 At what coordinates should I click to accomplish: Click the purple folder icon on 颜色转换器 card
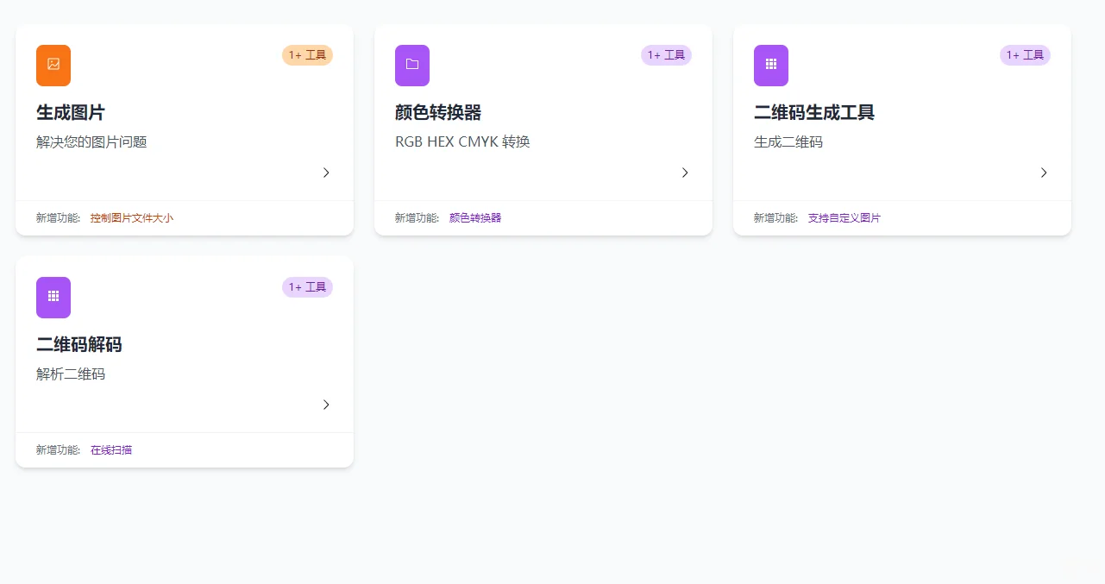(411, 65)
